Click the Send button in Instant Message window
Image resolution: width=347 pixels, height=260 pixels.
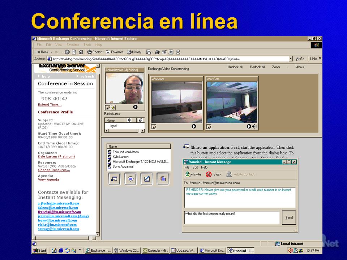pyautogui.click(x=289, y=217)
